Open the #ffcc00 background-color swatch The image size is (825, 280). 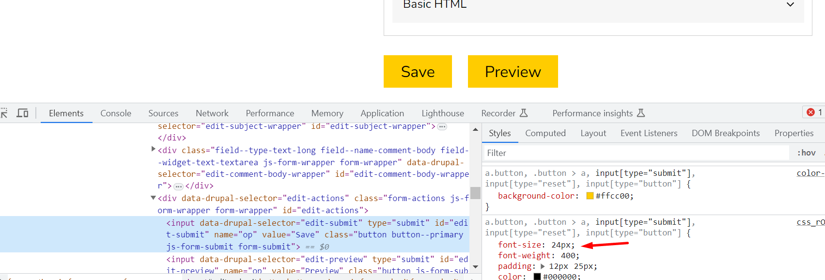(x=590, y=196)
